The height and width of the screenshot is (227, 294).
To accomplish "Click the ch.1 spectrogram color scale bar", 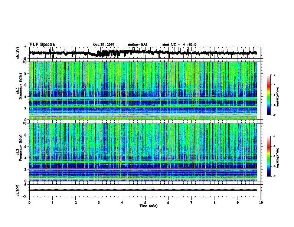I will pos(268,95).
